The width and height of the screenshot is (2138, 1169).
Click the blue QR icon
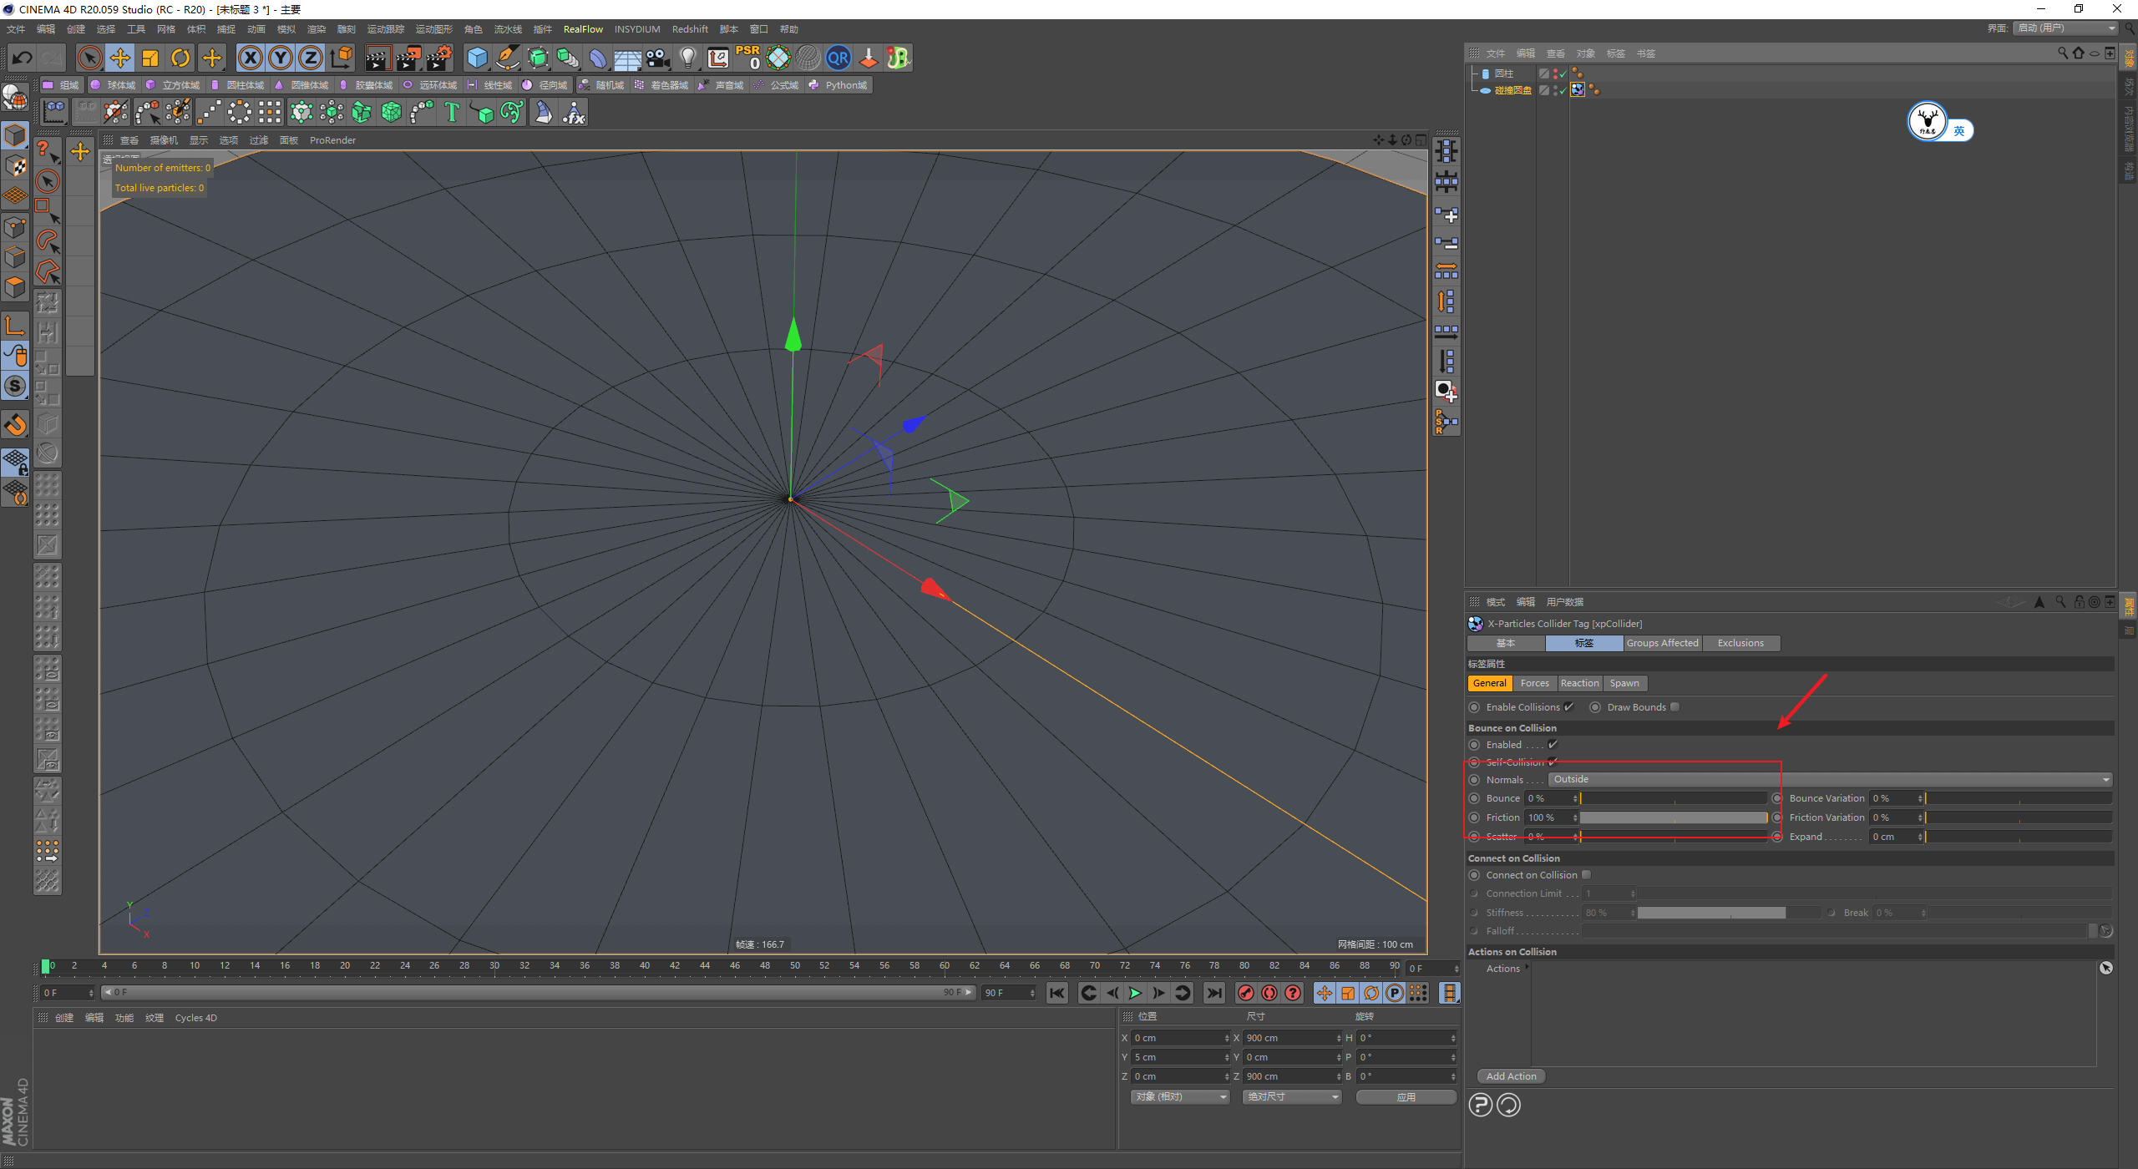pyautogui.click(x=838, y=58)
